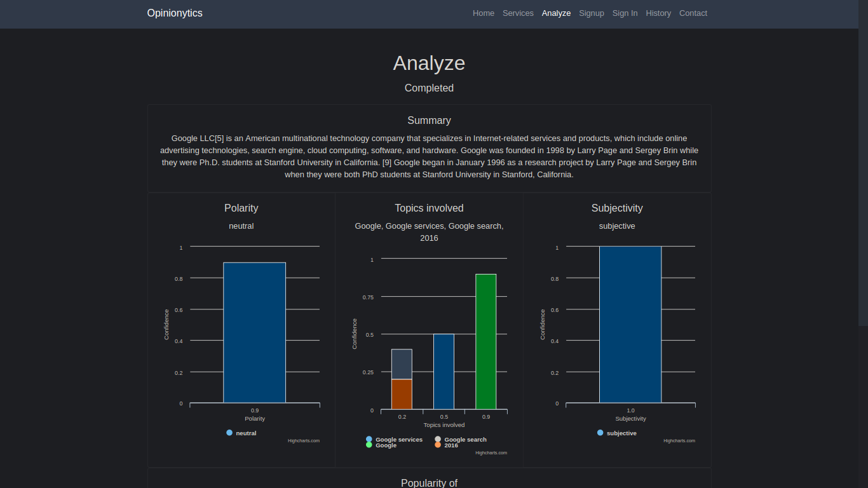This screenshot has width=868, height=488.
Task: Click the blue Google services bar at 0.5
Action: pos(444,372)
